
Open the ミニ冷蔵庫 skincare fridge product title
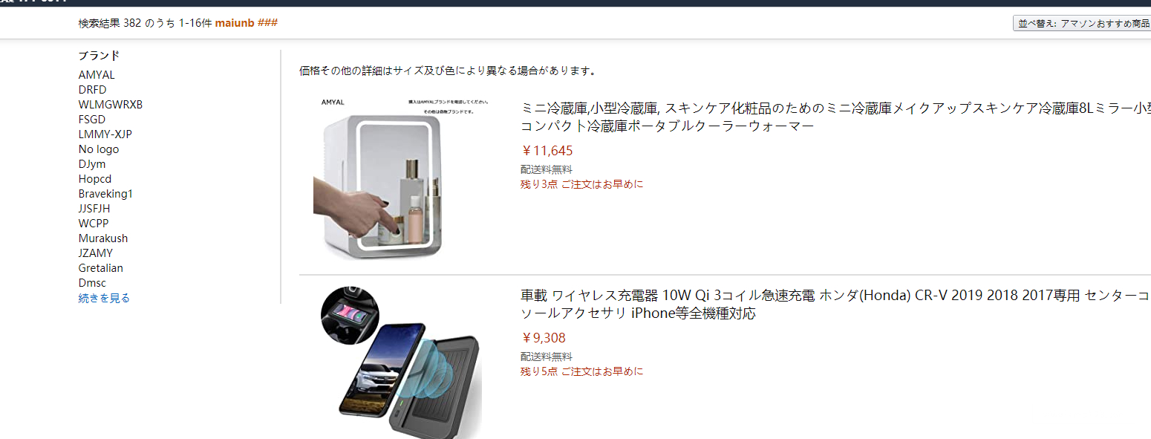[x=835, y=117]
